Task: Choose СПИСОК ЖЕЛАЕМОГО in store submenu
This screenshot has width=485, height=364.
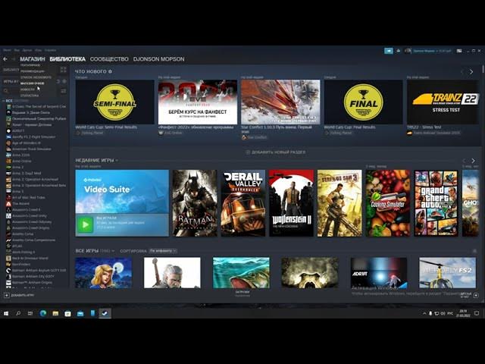Action: [x=36, y=77]
